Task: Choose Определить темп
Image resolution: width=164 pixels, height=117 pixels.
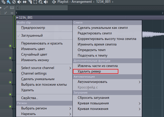Action: coord(107,50)
